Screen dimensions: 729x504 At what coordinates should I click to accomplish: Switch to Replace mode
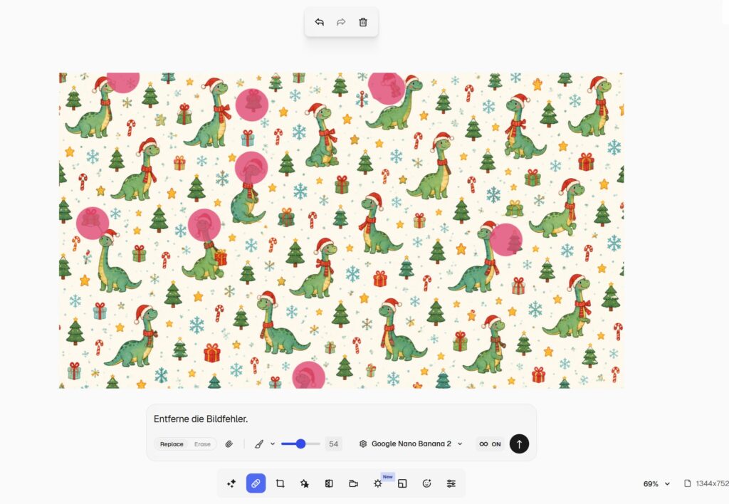pyautogui.click(x=172, y=444)
